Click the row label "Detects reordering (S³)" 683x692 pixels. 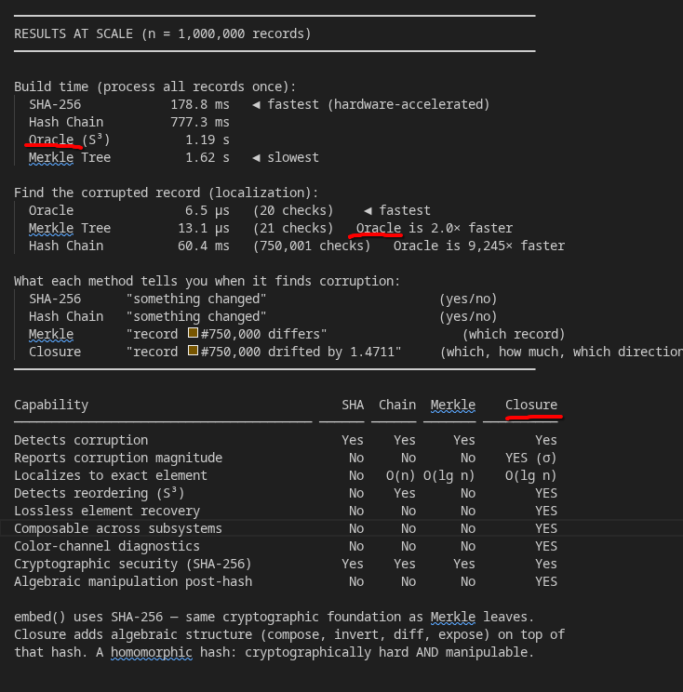100,493
